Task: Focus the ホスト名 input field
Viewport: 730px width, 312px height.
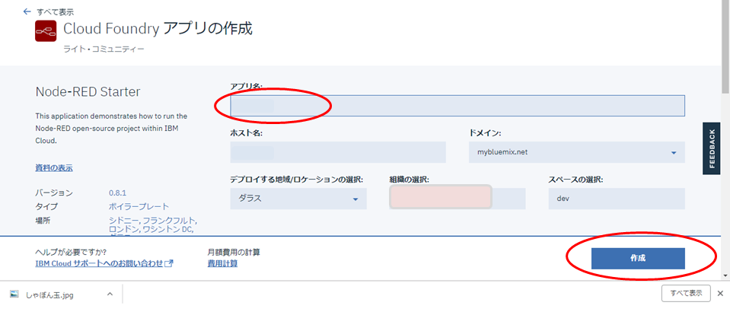Action: click(x=338, y=152)
